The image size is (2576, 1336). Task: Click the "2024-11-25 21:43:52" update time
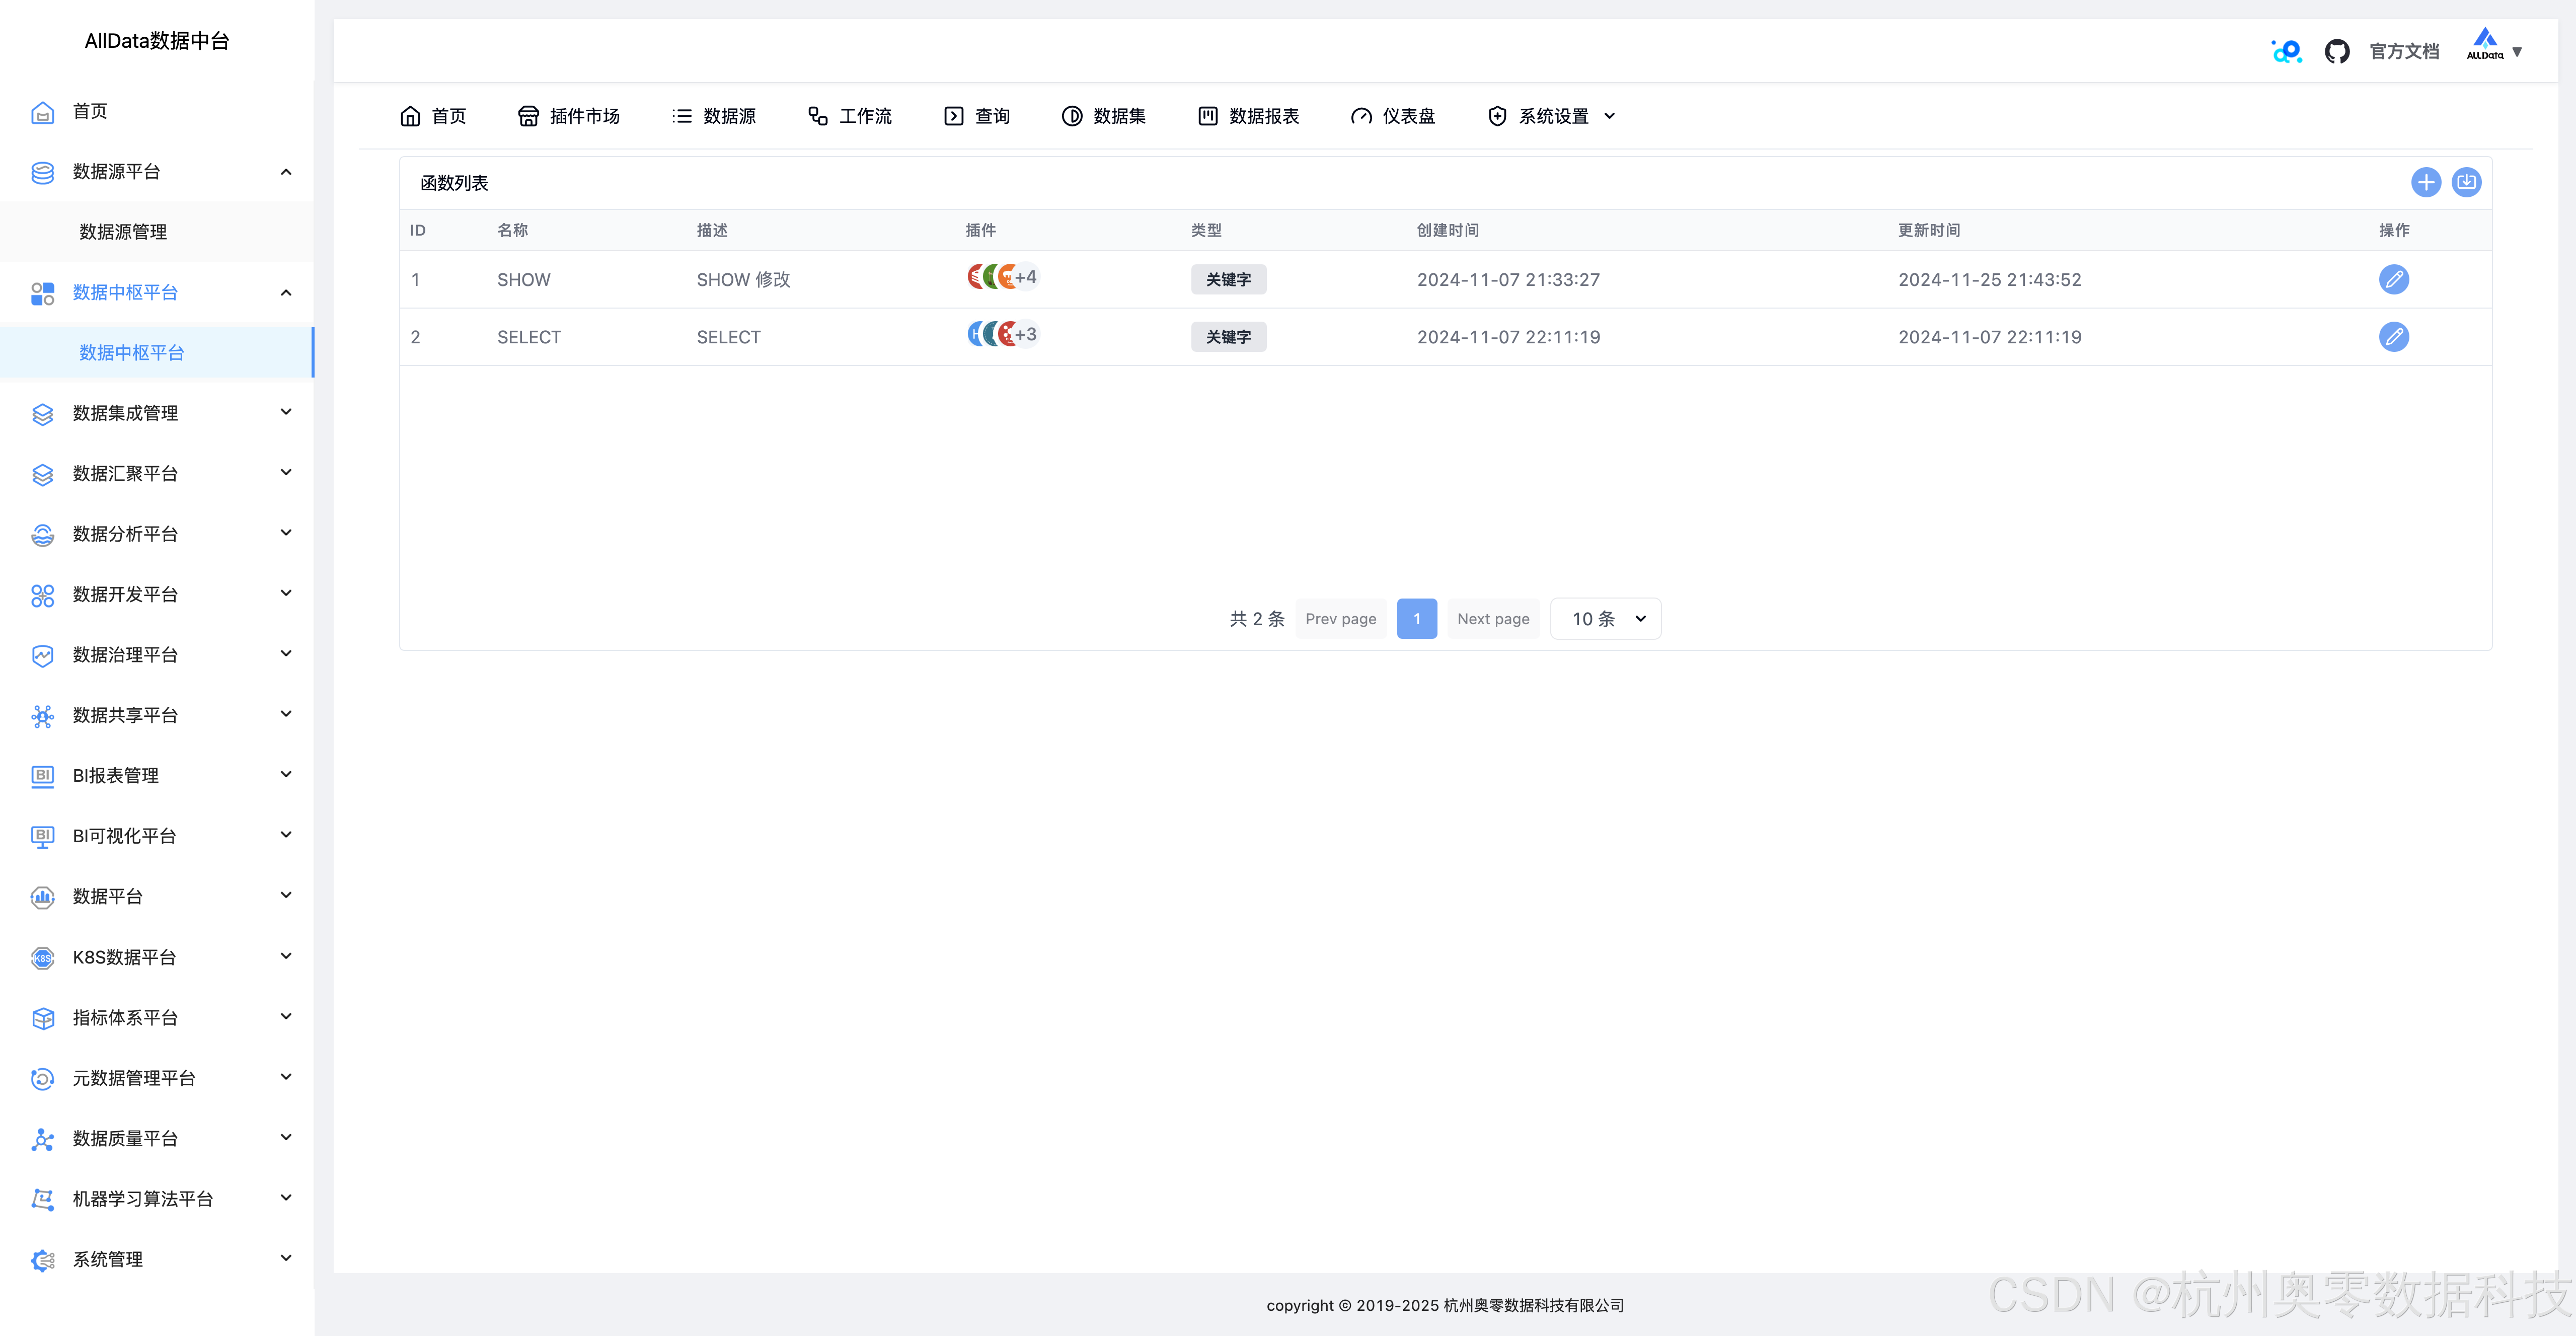(x=1989, y=280)
